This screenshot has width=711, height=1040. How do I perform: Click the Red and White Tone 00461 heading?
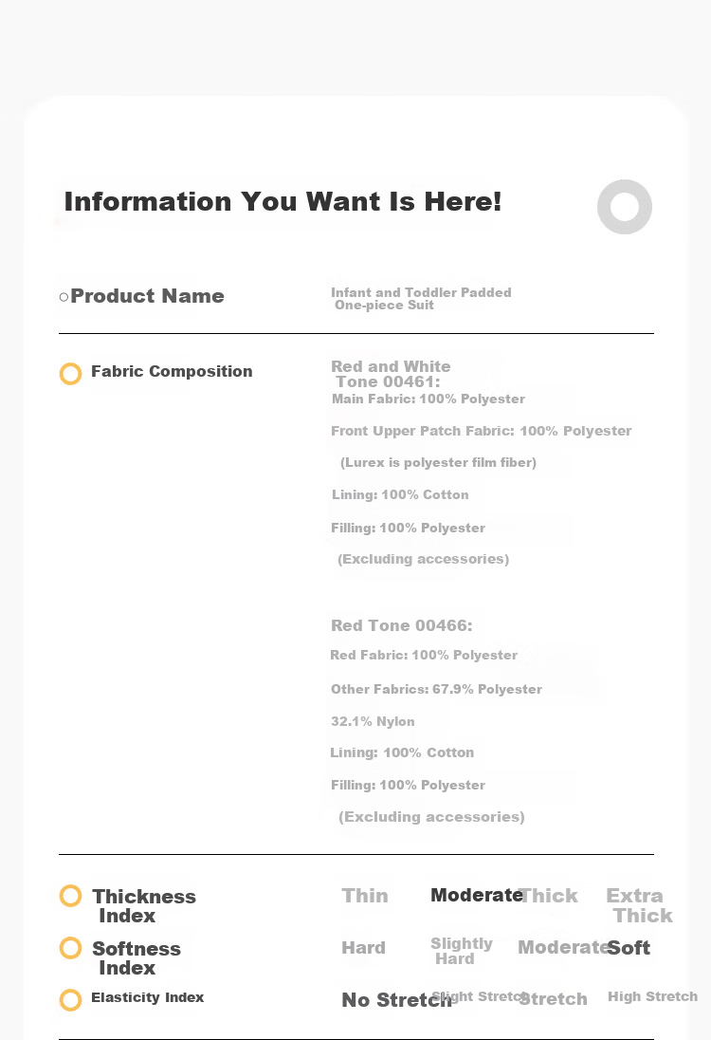coord(391,374)
